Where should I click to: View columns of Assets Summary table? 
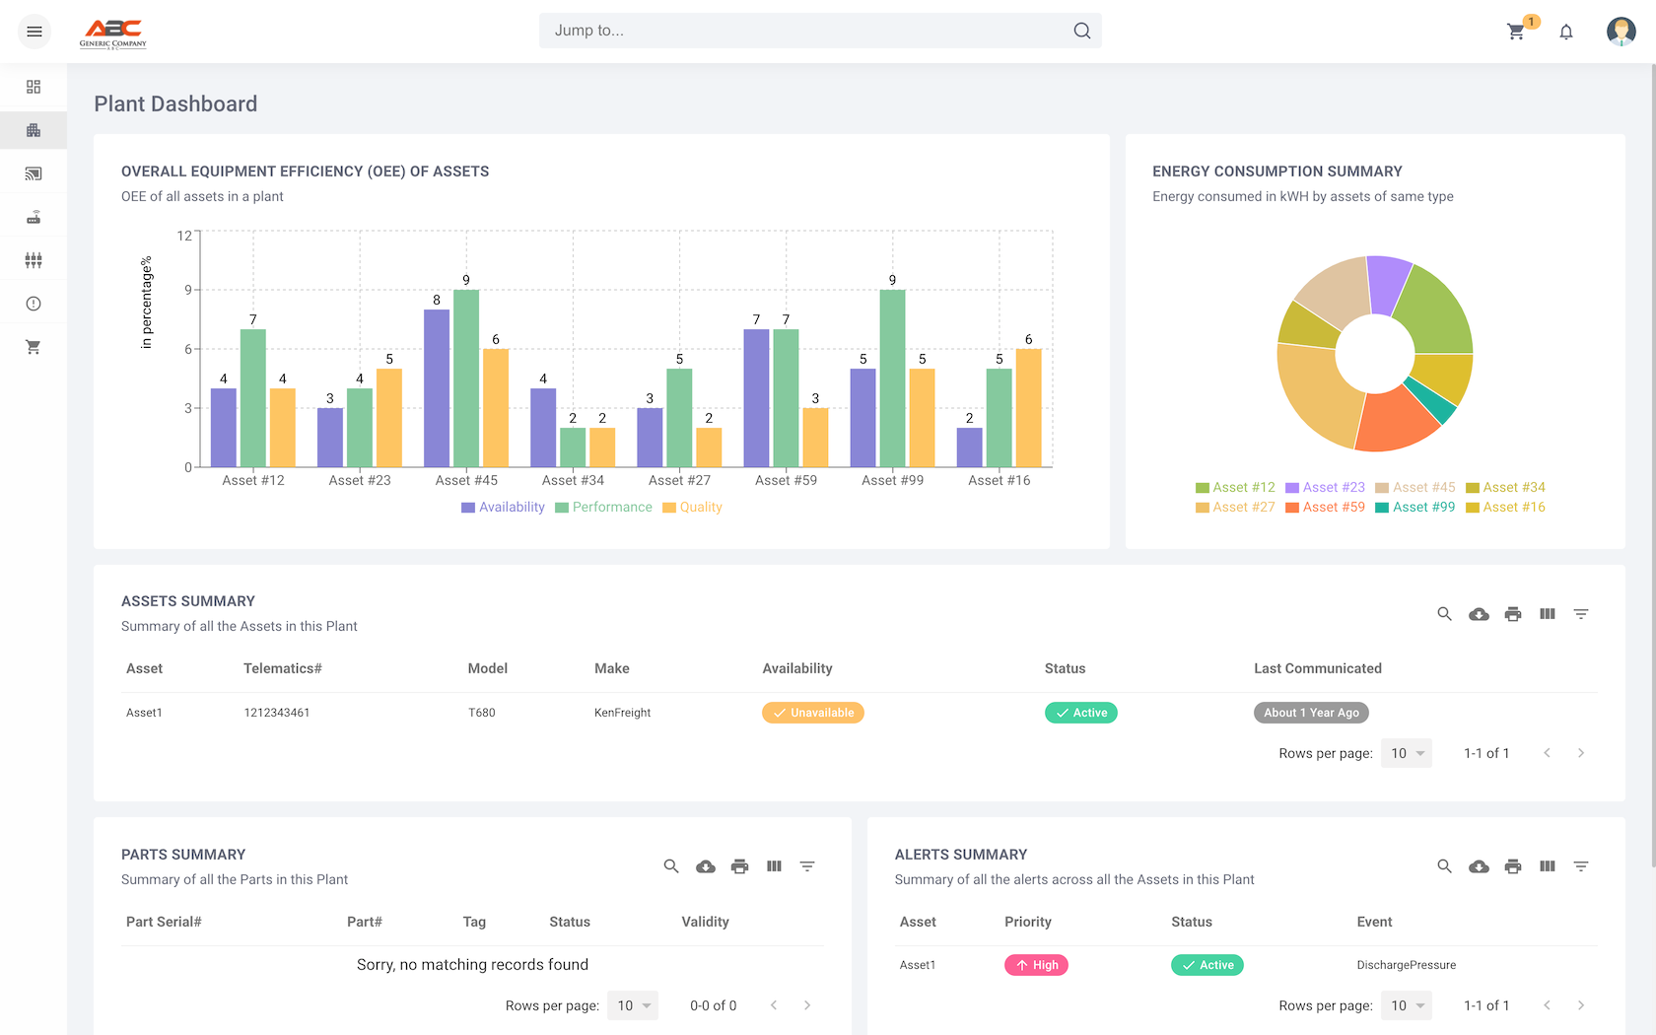pos(1548,614)
